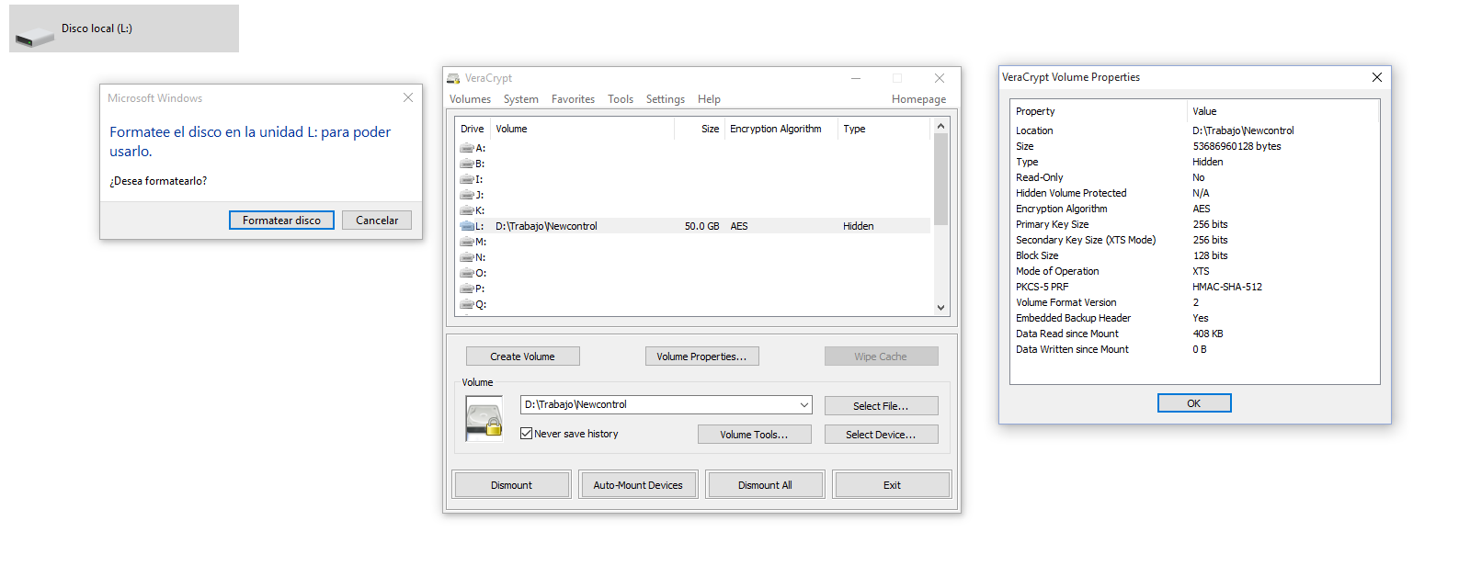The height and width of the screenshot is (566, 1470).
Task: Click the HMAC-SHA-512 value
Action: [1227, 287]
